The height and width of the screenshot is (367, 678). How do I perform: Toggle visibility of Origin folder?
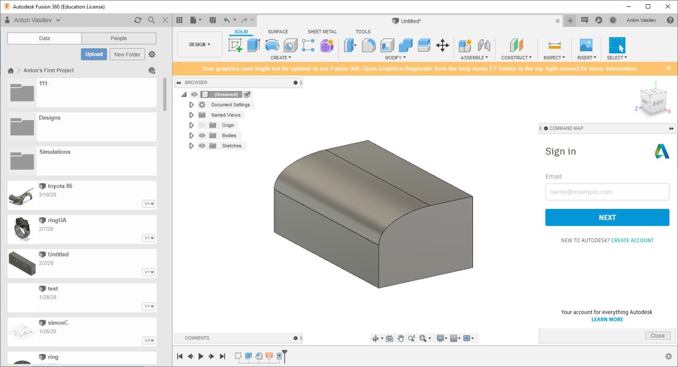(202, 125)
